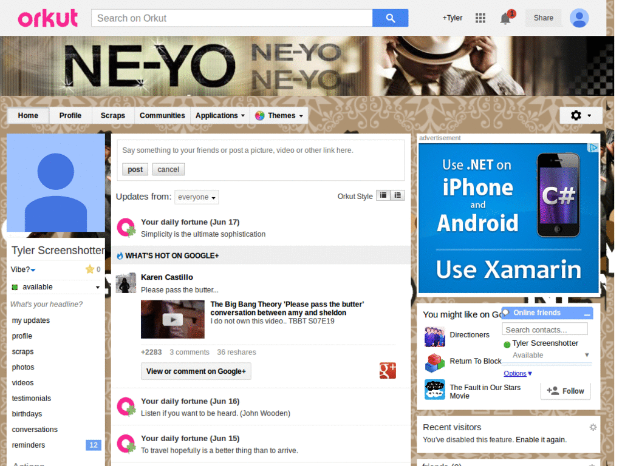Click the status update text box
The width and height of the screenshot is (622, 466).
(261, 150)
